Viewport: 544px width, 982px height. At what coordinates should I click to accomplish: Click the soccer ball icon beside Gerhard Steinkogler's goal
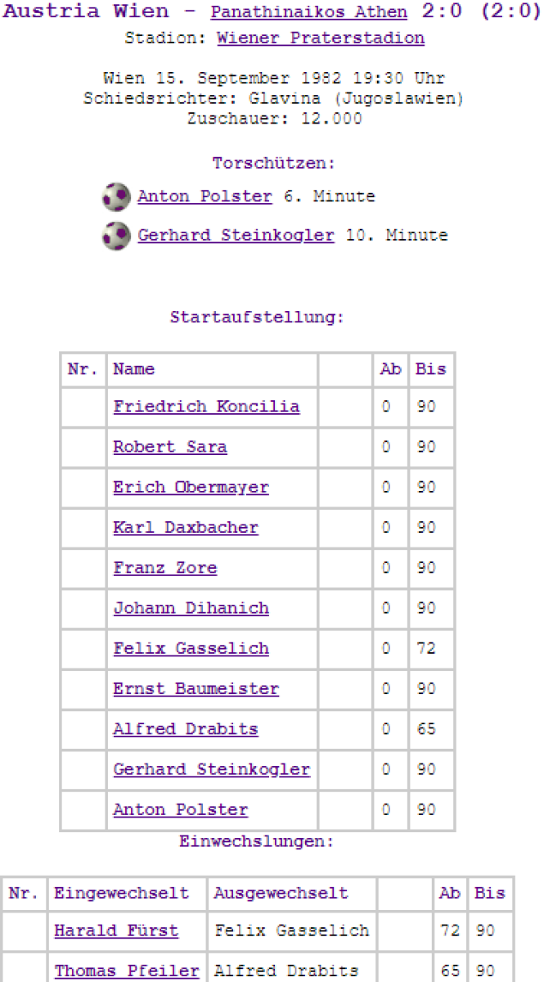point(116,236)
